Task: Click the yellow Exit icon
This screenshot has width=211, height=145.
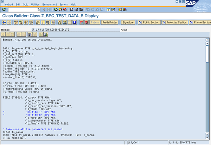Action: coord(60,10)
